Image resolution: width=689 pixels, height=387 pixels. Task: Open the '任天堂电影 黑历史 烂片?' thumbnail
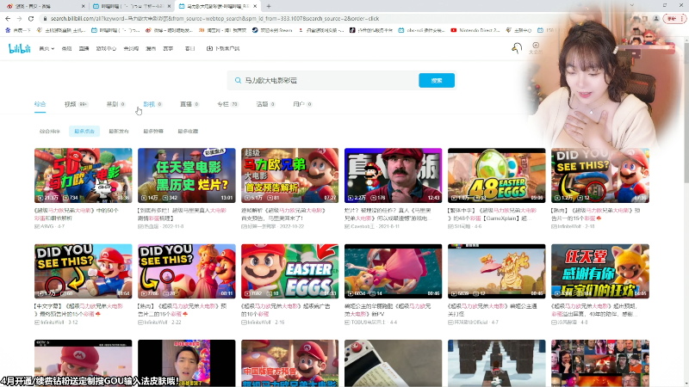pos(186,175)
